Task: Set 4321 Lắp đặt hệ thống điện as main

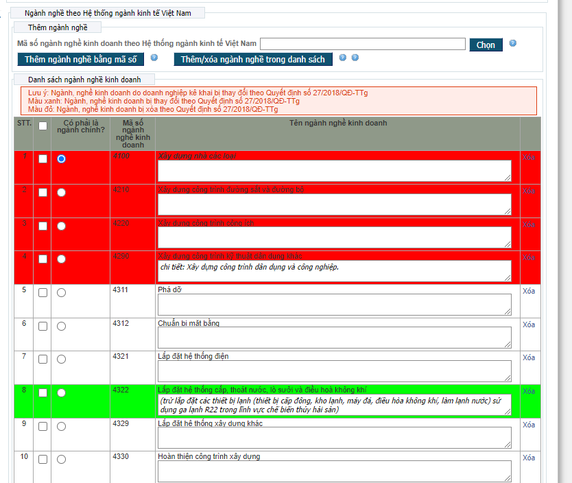Action: pos(62,359)
